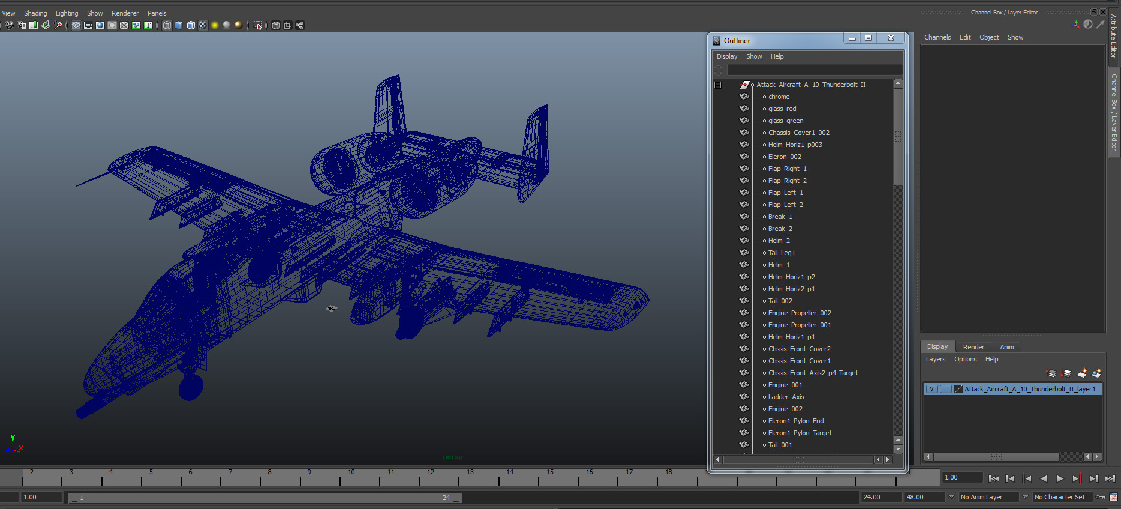Viewport: 1121px width, 509px height.
Task: Click the Play Forwards button
Action: coord(1060,478)
